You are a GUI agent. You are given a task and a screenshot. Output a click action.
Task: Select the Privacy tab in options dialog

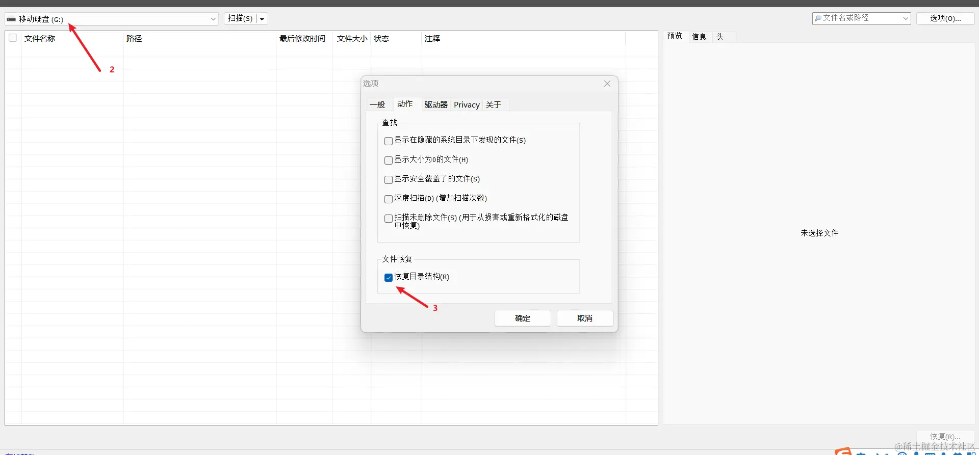[467, 105]
